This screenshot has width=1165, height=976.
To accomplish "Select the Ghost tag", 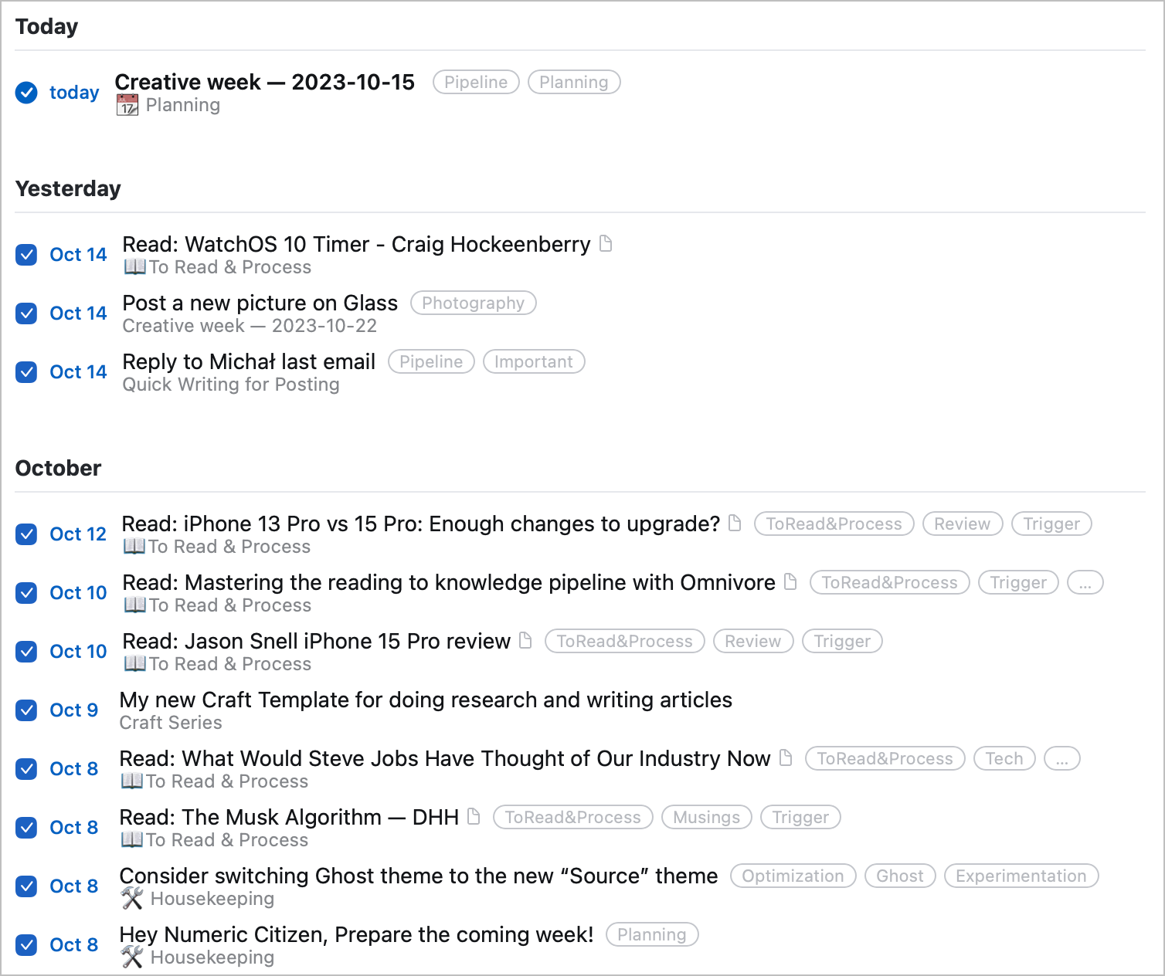I will click(900, 876).
